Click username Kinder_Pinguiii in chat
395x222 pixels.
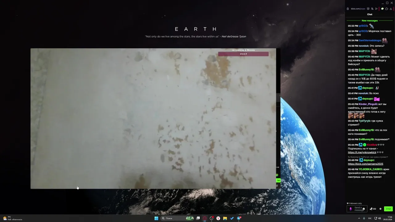[368, 104]
